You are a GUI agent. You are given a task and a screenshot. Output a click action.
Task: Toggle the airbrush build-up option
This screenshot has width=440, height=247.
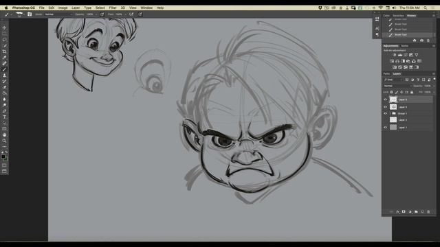click(131, 14)
